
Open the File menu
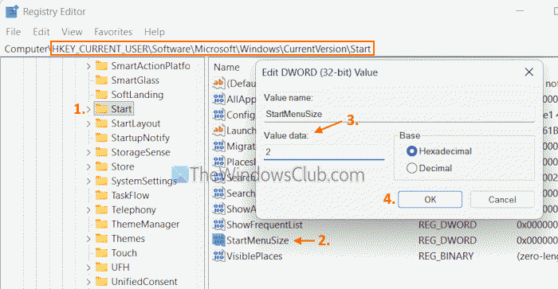coord(14,32)
